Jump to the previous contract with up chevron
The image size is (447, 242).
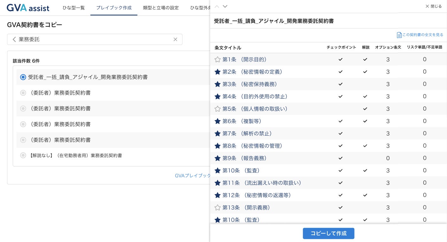217,6
